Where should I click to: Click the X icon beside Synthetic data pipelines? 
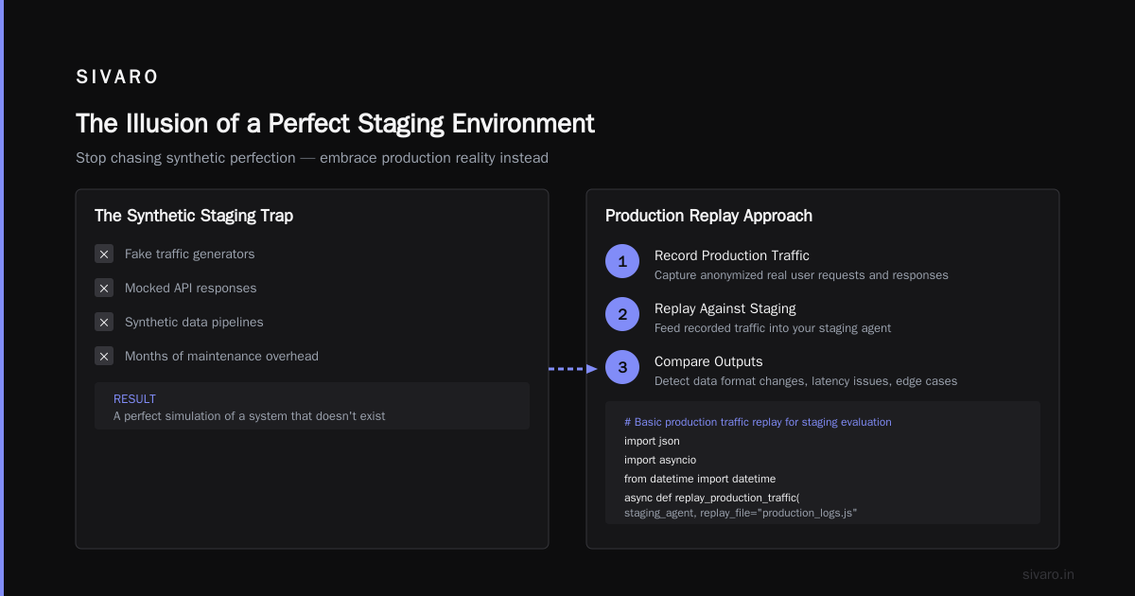(104, 322)
